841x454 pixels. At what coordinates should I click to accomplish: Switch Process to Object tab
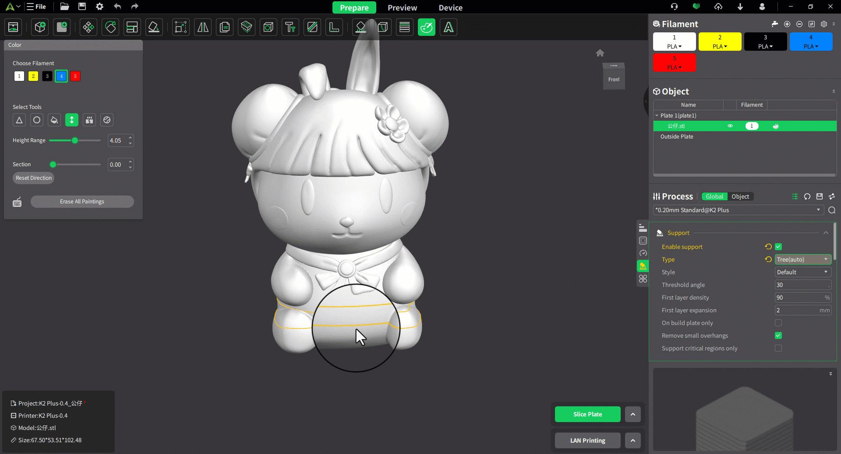(x=740, y=196)
